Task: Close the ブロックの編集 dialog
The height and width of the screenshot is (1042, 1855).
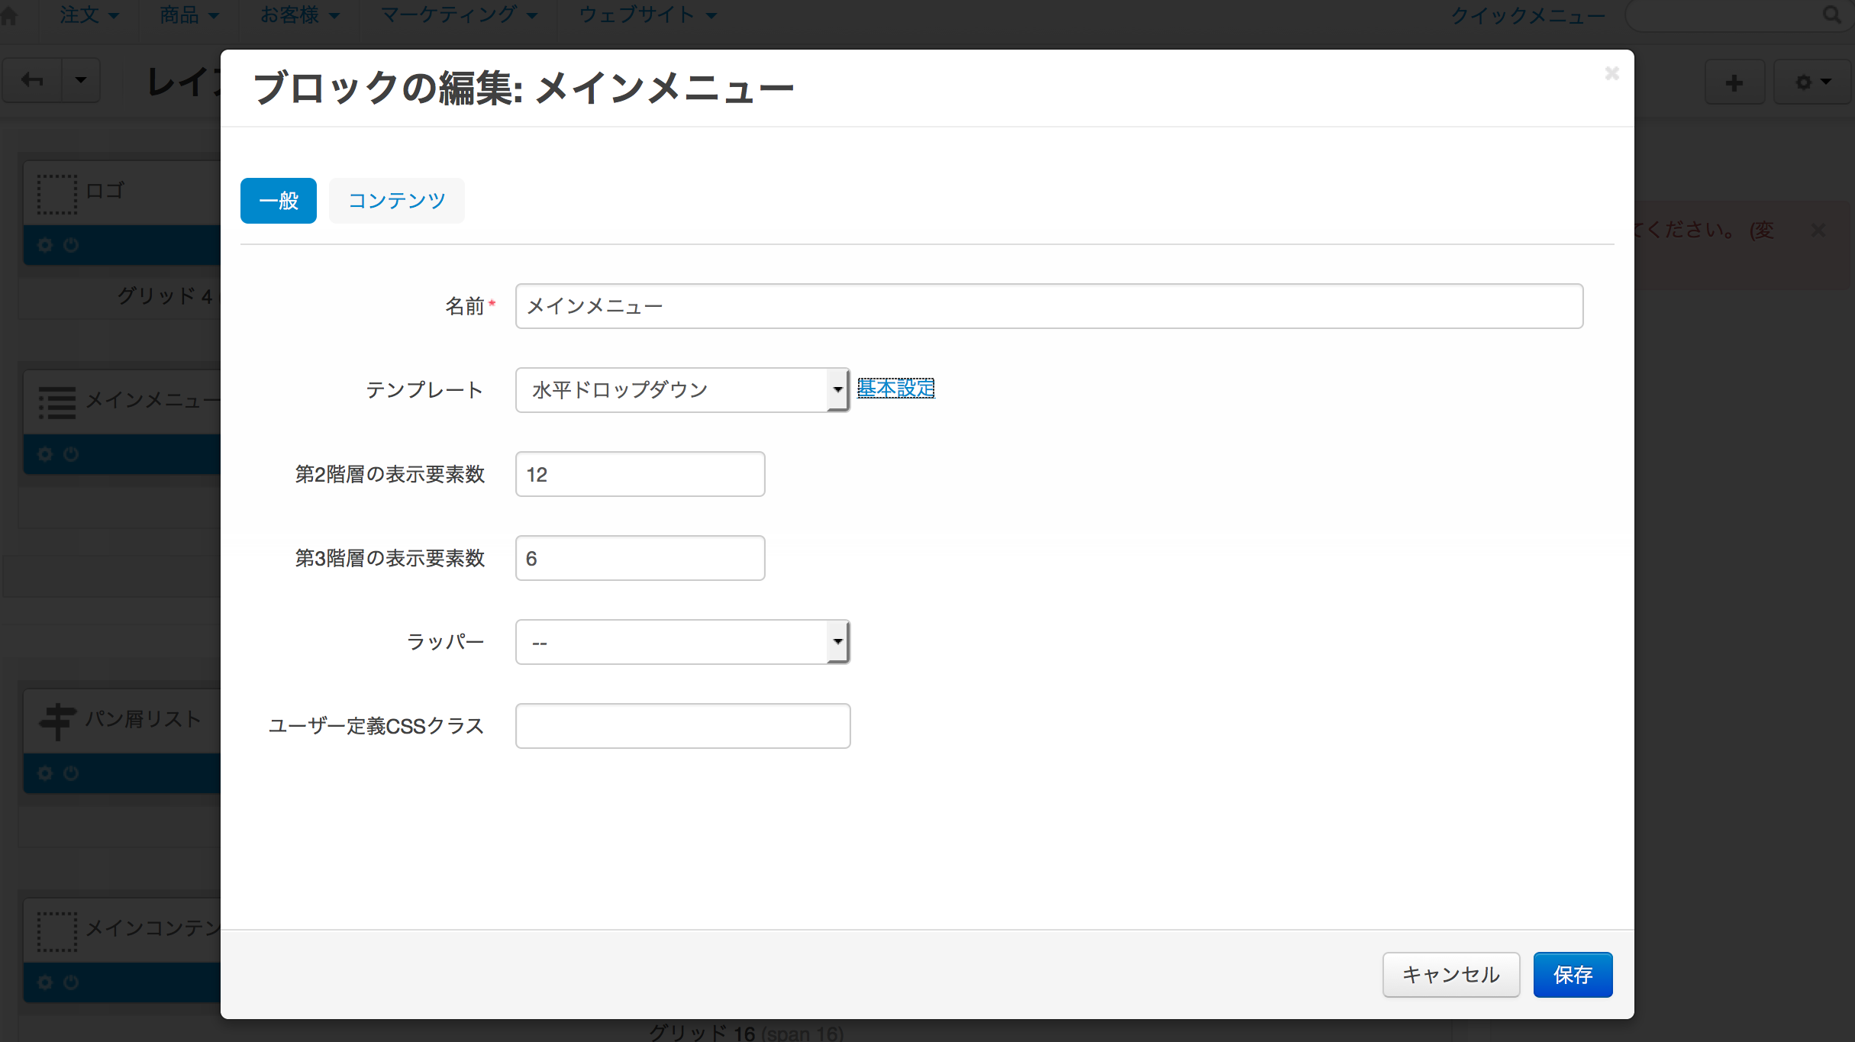Action: pyautogui.click(x=1611, y=73)
